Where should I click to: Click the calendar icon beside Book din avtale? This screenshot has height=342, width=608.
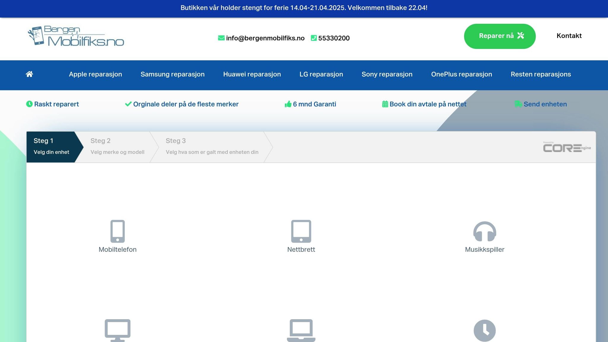click(385, 104)
